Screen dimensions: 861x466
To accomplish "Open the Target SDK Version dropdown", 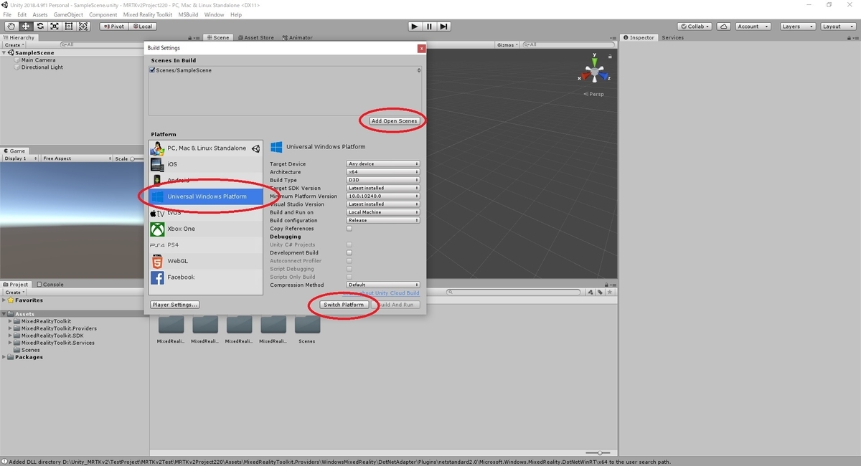I will point(383,188).
